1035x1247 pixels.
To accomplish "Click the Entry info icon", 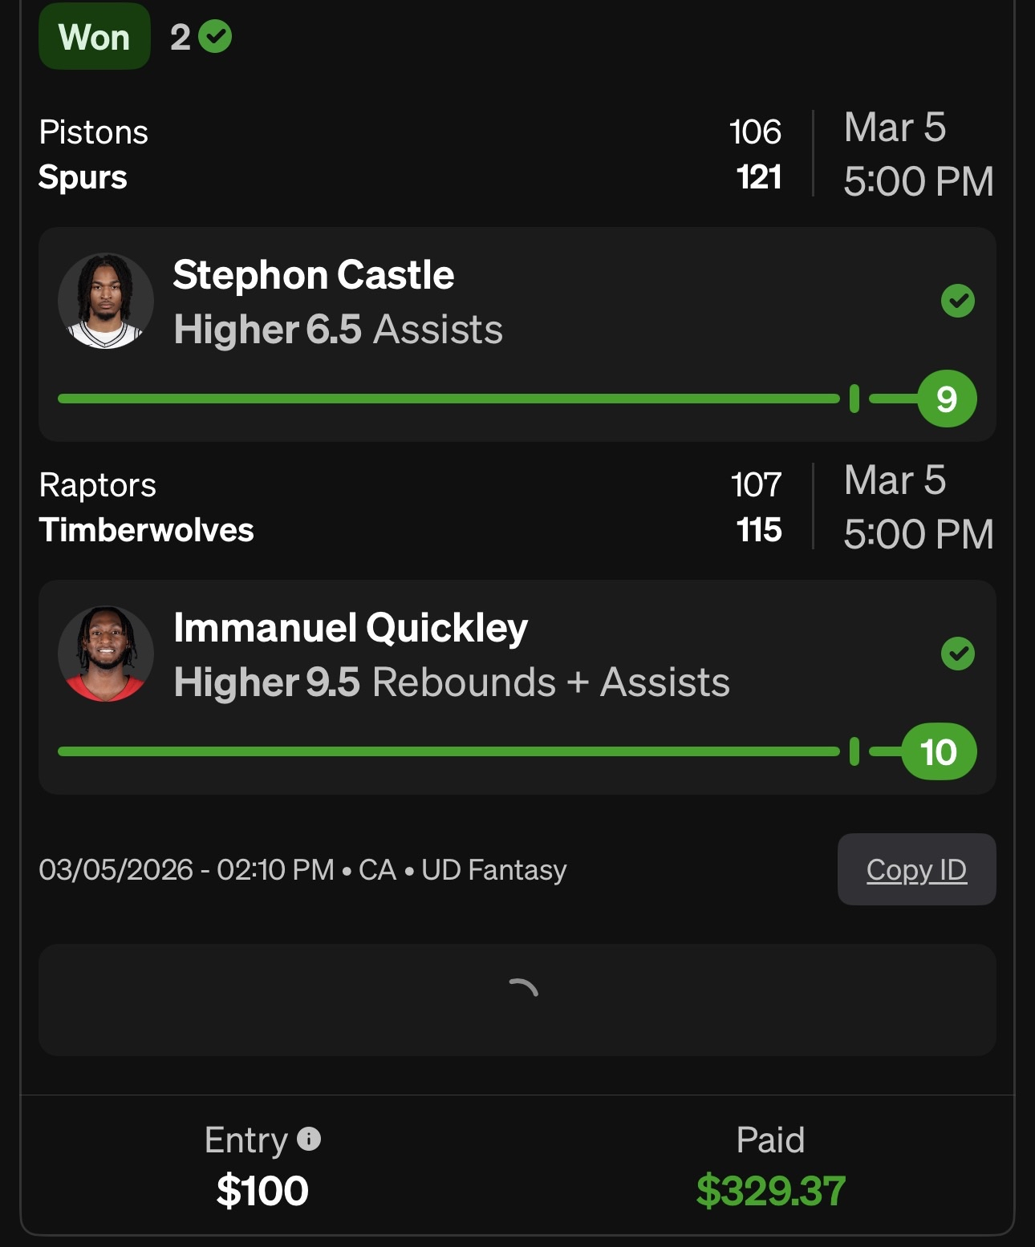I will point(309,1139).
